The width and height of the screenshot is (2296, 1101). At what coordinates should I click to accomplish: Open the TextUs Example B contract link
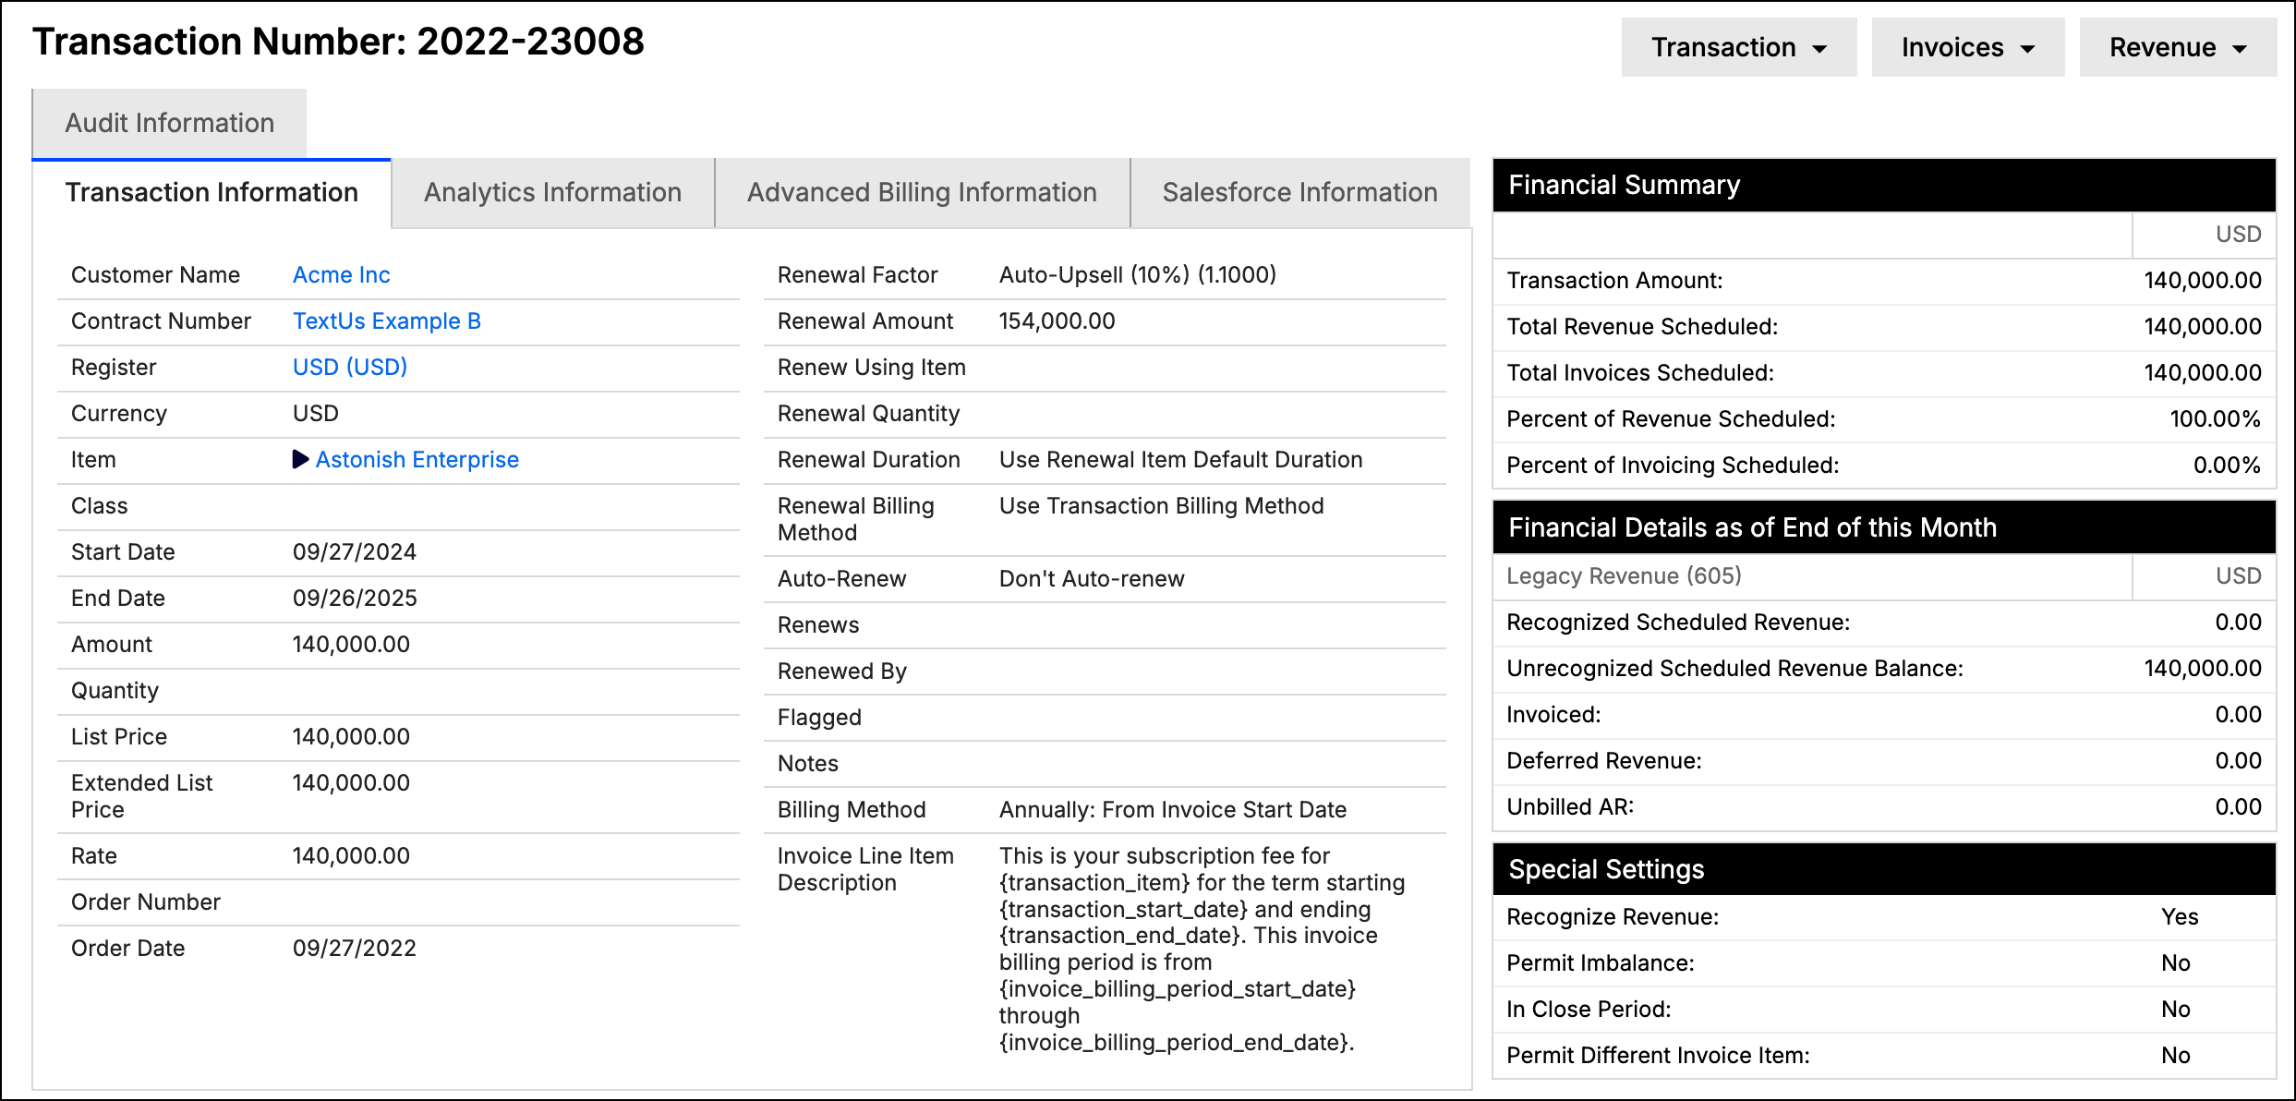coord(386,321)
